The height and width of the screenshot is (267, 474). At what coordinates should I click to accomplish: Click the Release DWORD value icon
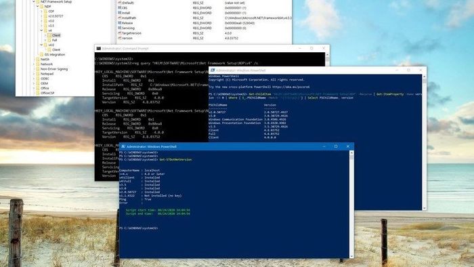pos(120,23)
